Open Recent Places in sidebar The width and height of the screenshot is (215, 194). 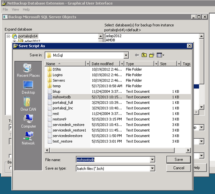pyautogui.click(x=28, y=70)
